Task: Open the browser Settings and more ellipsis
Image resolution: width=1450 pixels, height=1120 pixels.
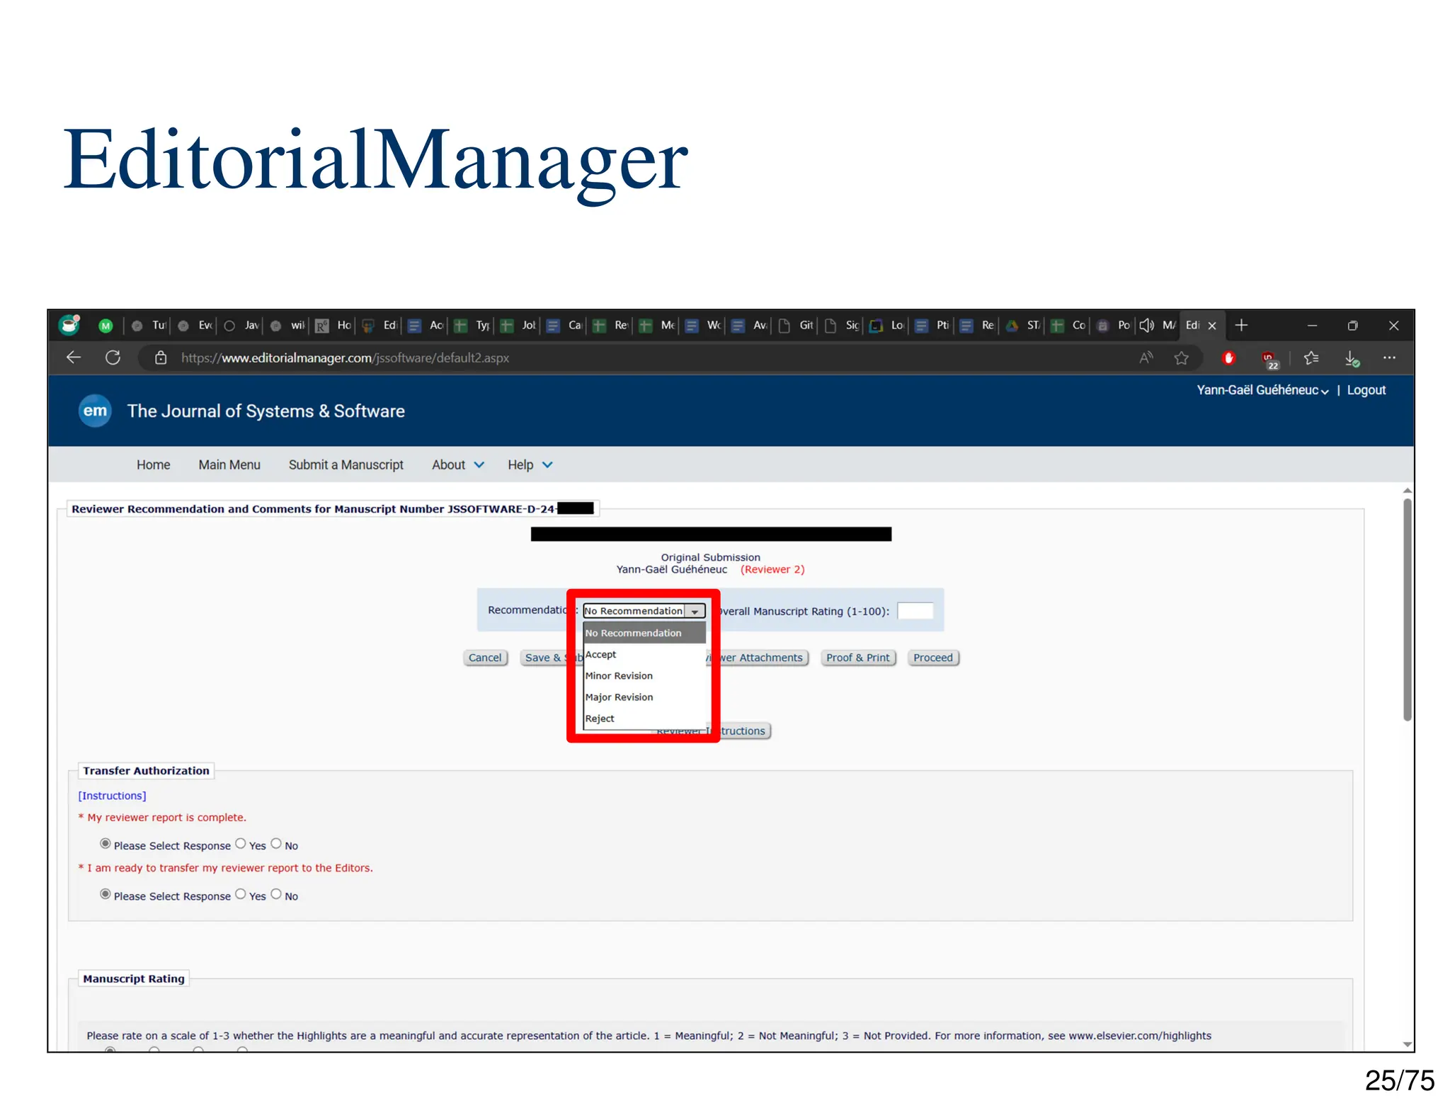Action: point(1389,358)
